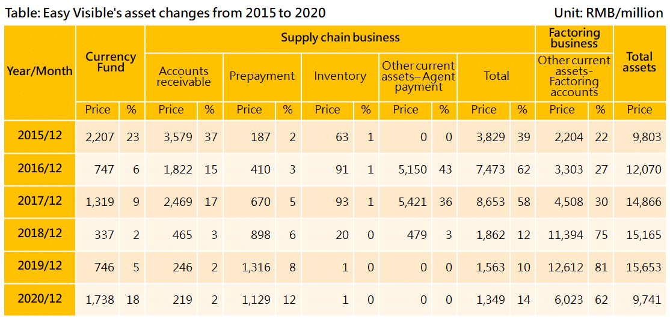Image resolution: width=670 pixels, height=320 pixels.
Task: Click agent payment value 479
Action: click(x=417, y=235)
